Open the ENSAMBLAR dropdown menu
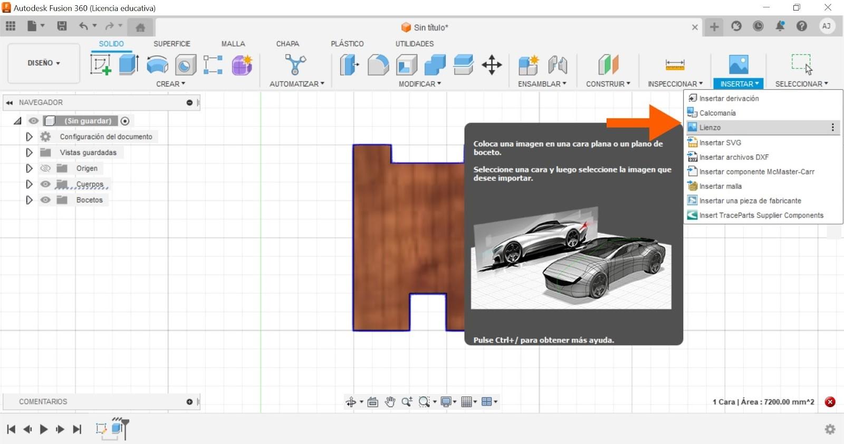844x444 pixels. [x=542, y=84]
